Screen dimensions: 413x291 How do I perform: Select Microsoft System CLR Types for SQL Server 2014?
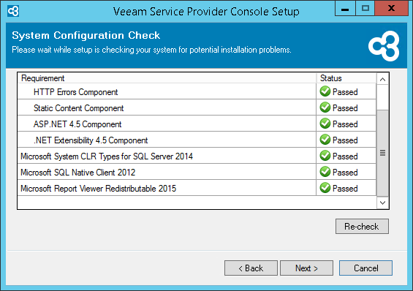(x=197, y=156)
